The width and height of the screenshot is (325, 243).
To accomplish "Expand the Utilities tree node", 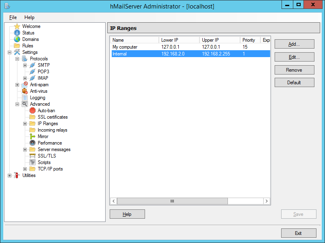I will pos(9,176).
